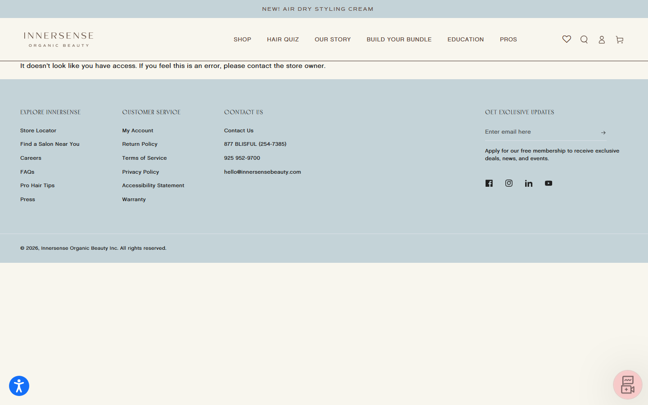
Task: Visit the Facebook page icon
Action: click(x=489, y=183)
